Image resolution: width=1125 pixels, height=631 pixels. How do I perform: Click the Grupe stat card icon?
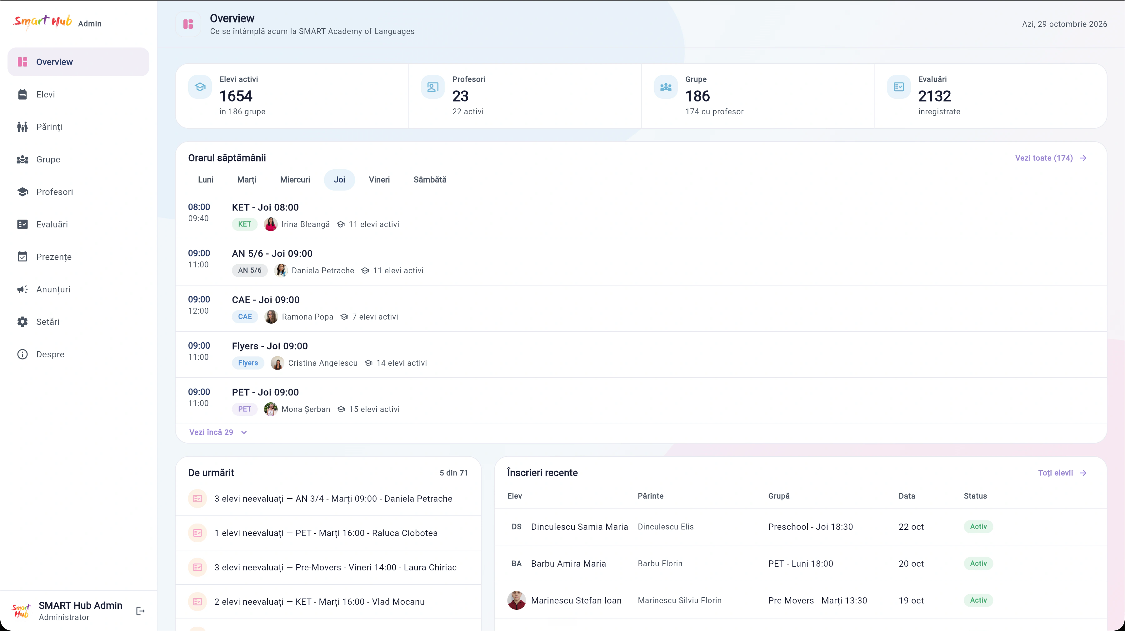tap(666, 87)
